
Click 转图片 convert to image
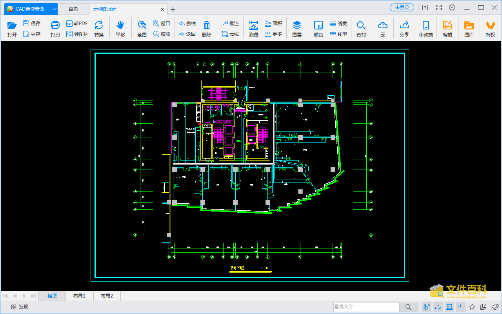77,34
